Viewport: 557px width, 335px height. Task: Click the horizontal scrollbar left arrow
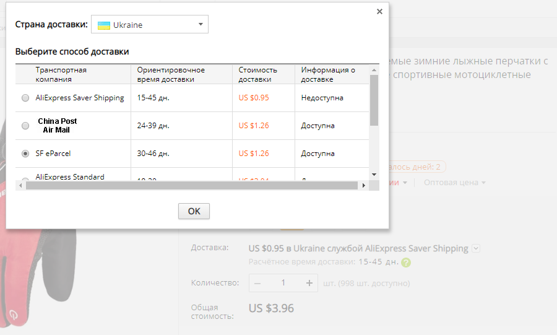tap(20, 185)
